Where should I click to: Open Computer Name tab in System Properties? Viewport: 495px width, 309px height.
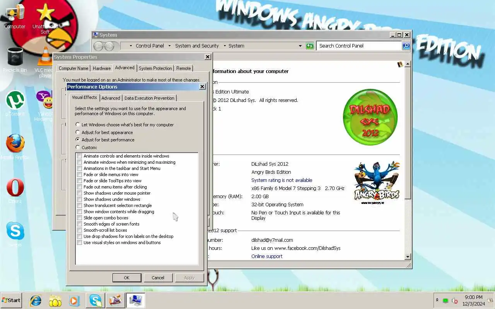(x=73, y=68)
